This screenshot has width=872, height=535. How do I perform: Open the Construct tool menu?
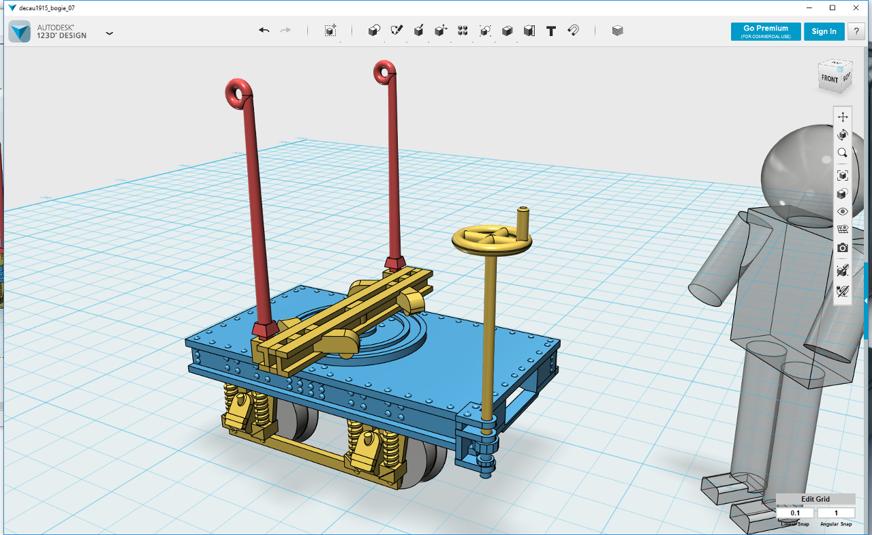point(419,31)
